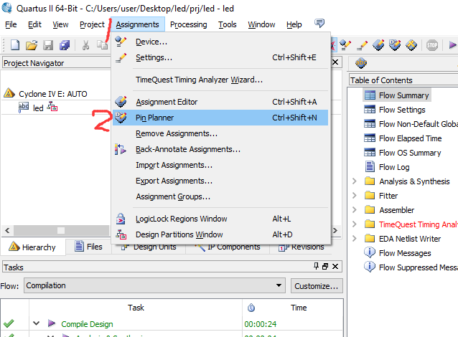The width and height of the screenshot is (458, 337).
Task: Launch TimeQuest Timing Analyzer Wizard
Action: tap(220, 80)
